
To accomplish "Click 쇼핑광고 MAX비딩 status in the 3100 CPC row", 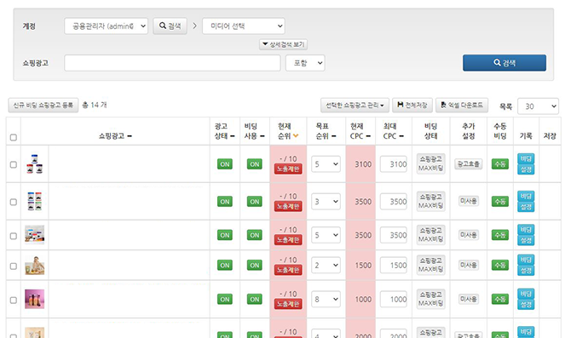I will pyautogui.click(x=430, y=163).
